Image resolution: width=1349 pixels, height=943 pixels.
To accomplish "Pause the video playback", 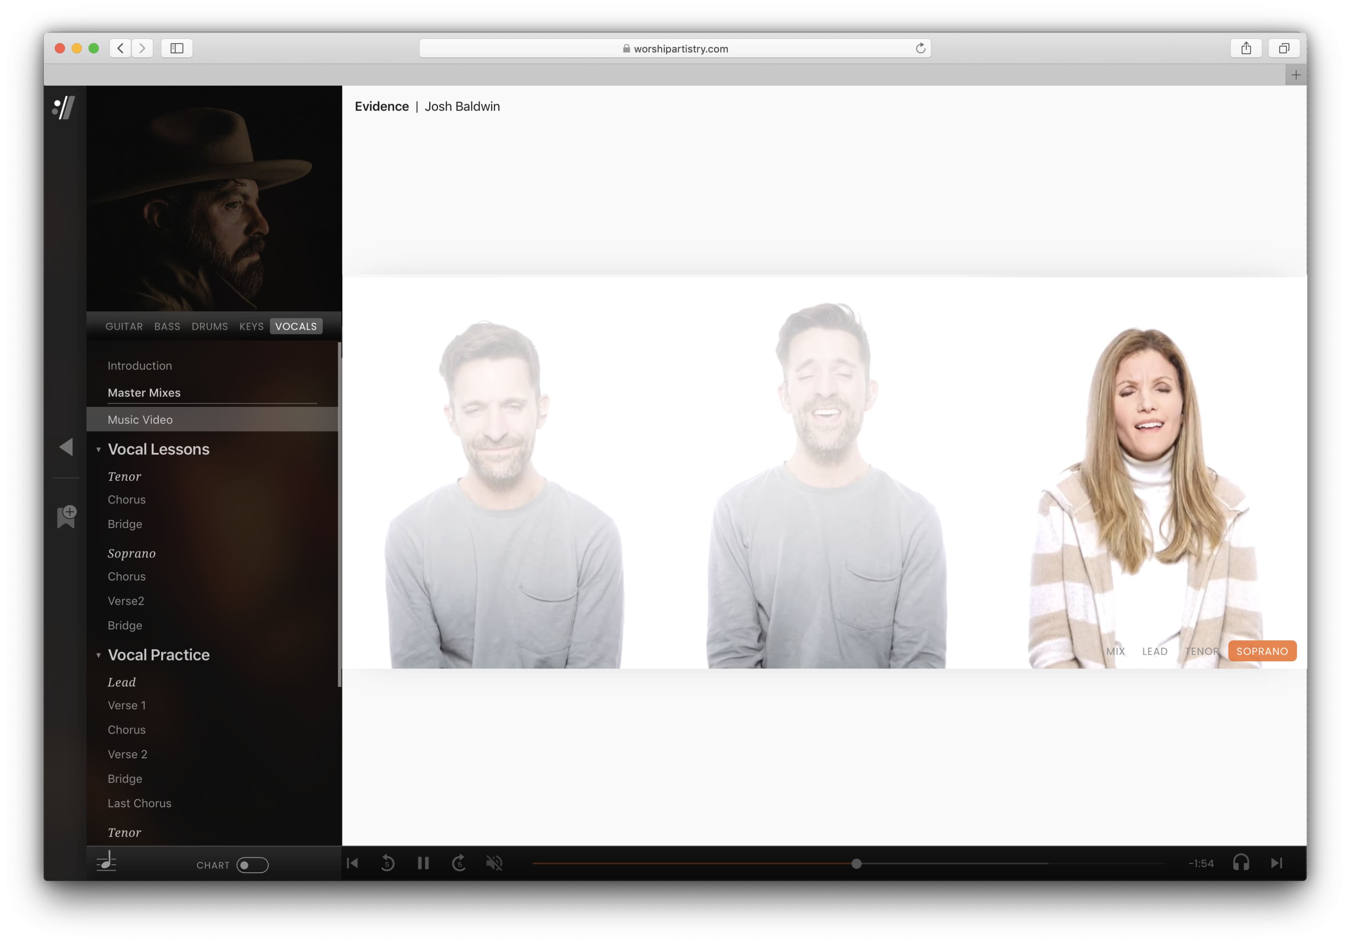I will click(423, 863).
